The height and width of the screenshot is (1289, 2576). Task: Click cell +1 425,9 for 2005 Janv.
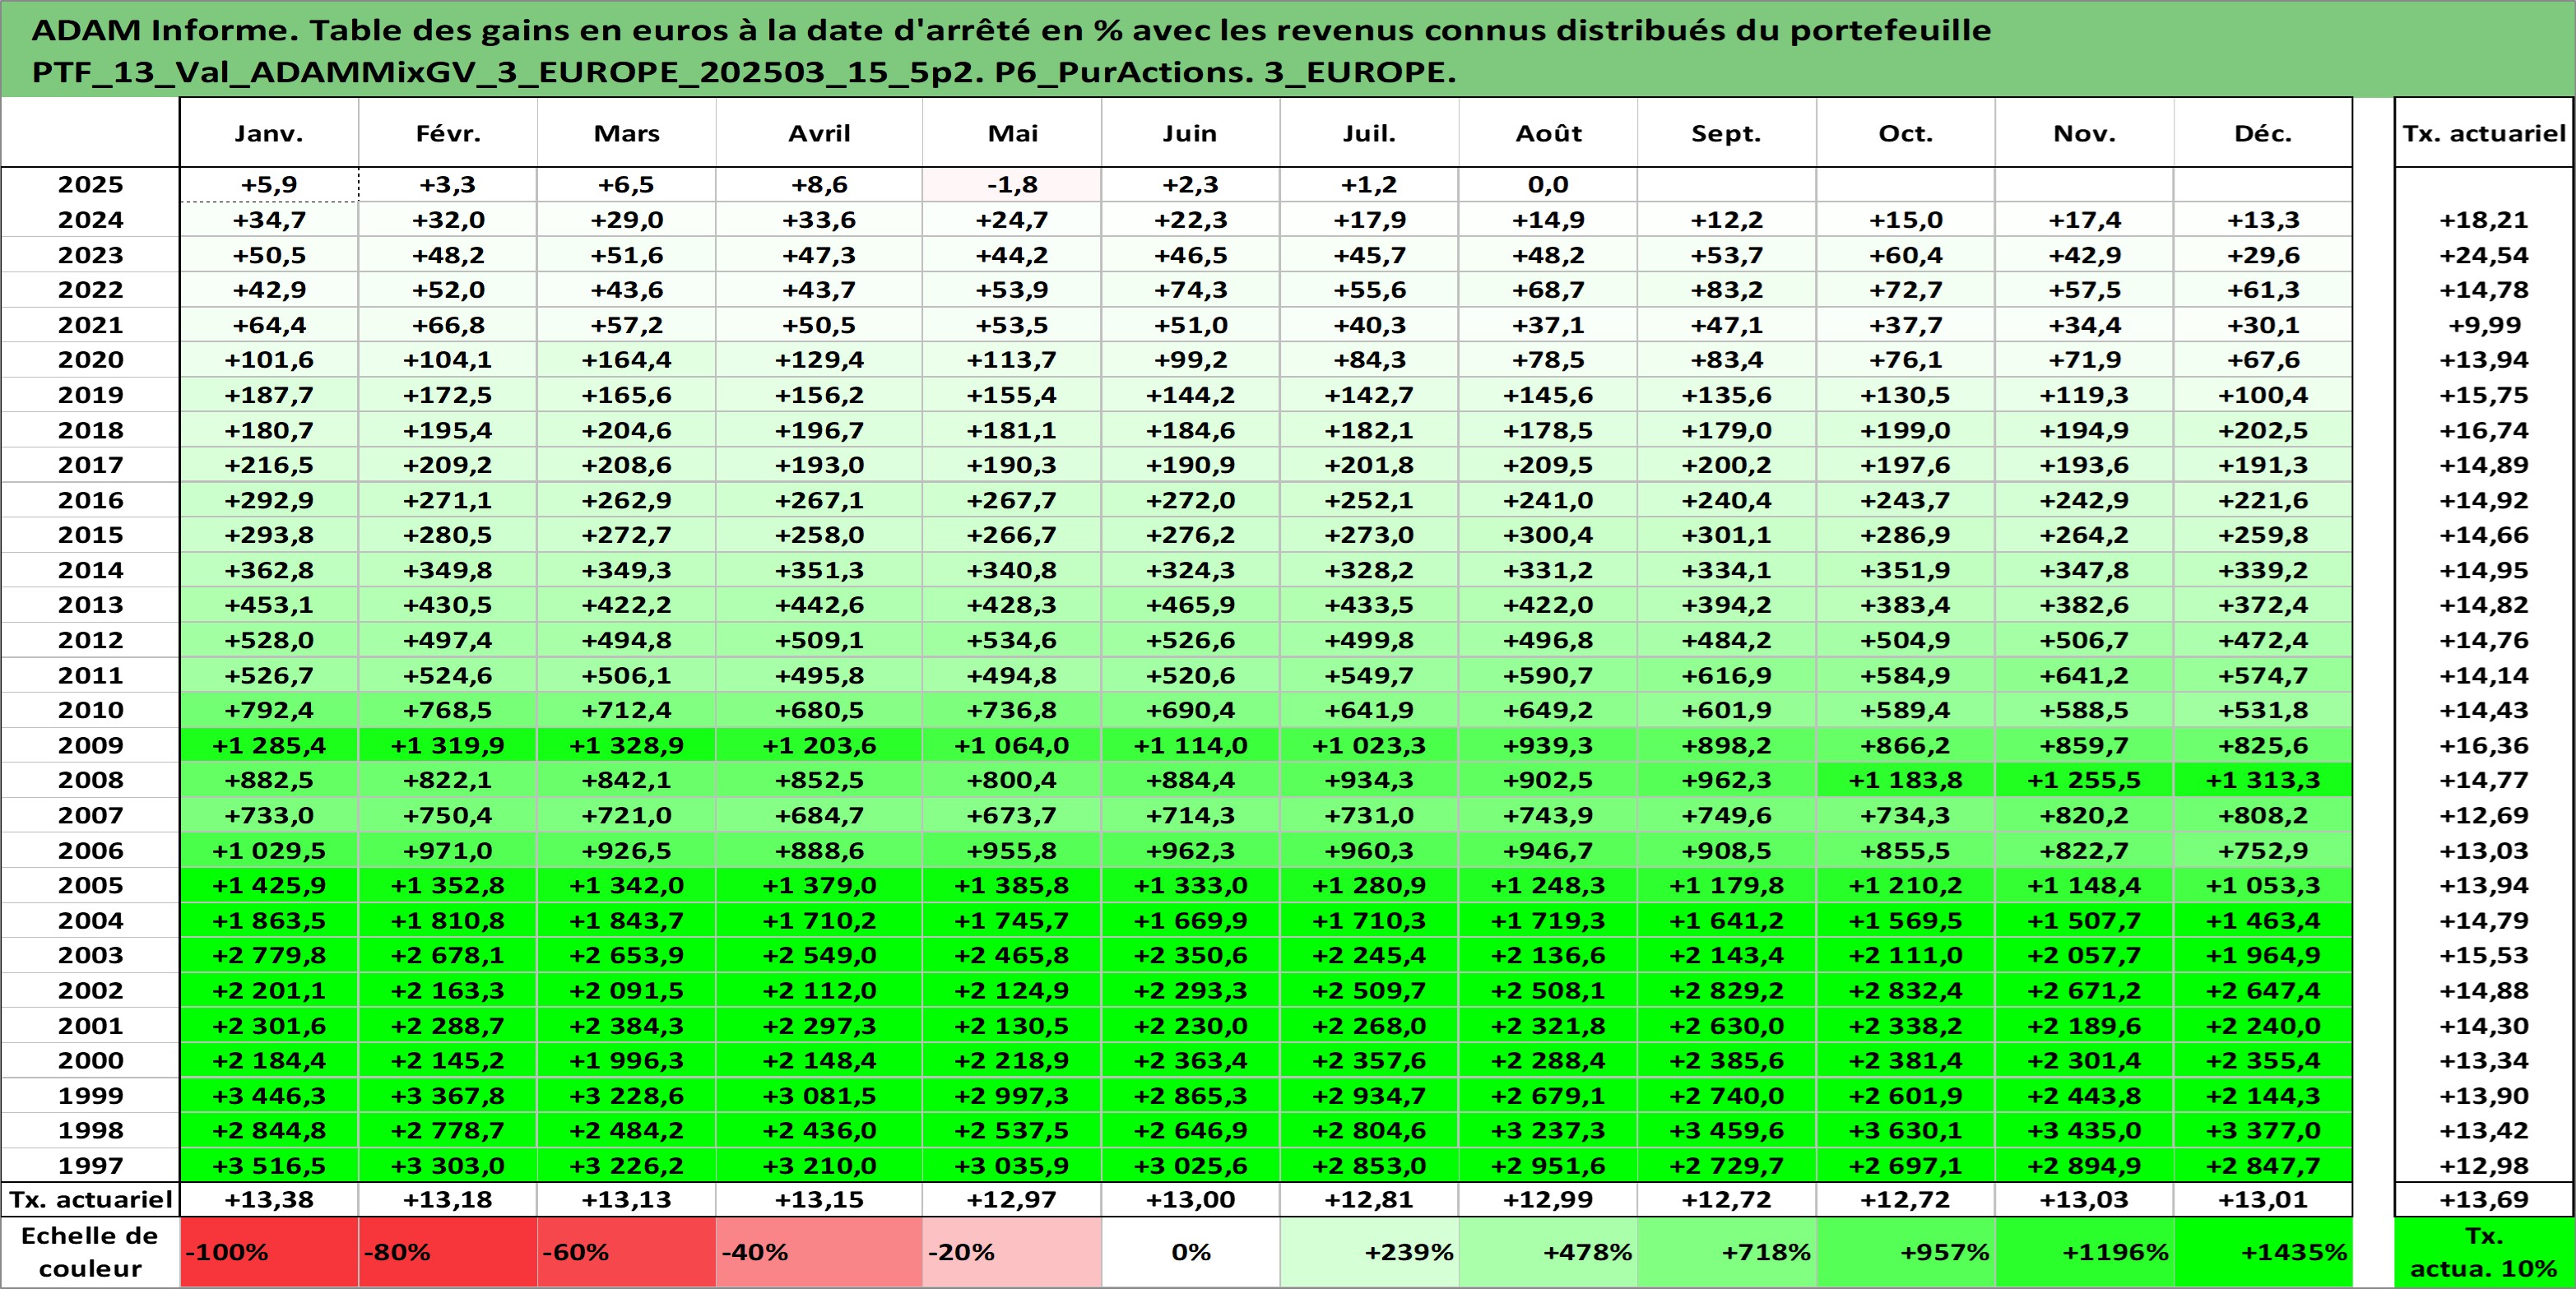click(269, 885)
